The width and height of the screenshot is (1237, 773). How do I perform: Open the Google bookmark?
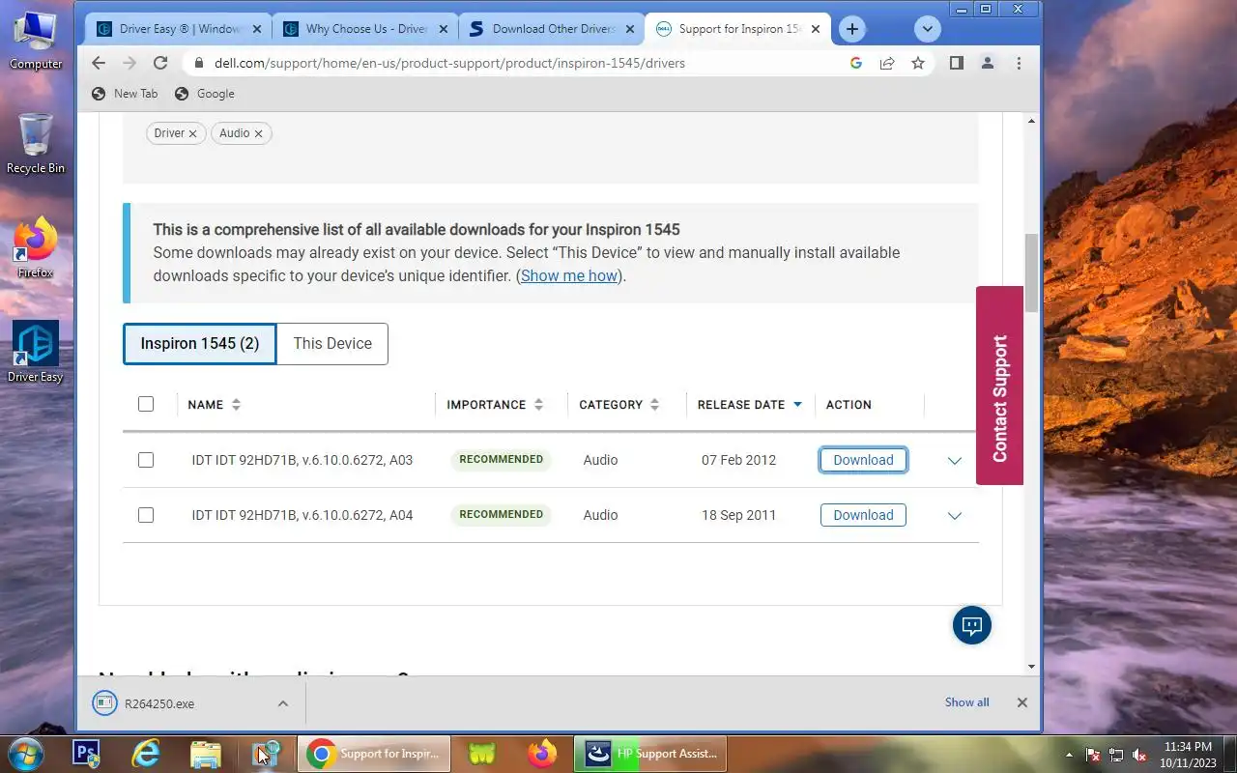[205, 94]
